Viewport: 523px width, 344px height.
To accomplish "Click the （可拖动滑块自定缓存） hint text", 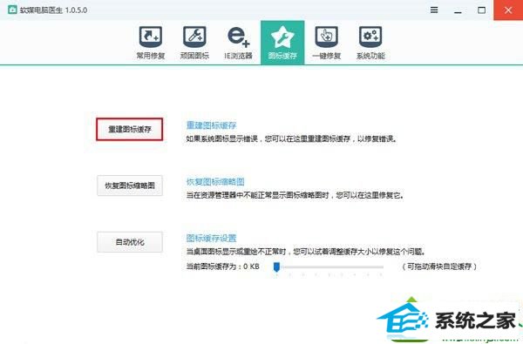I will (439, 266).
